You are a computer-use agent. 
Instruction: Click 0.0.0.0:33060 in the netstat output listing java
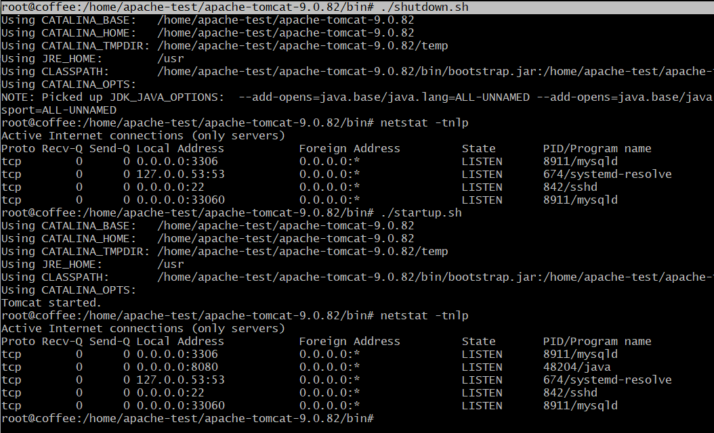[x=180, y=405]
